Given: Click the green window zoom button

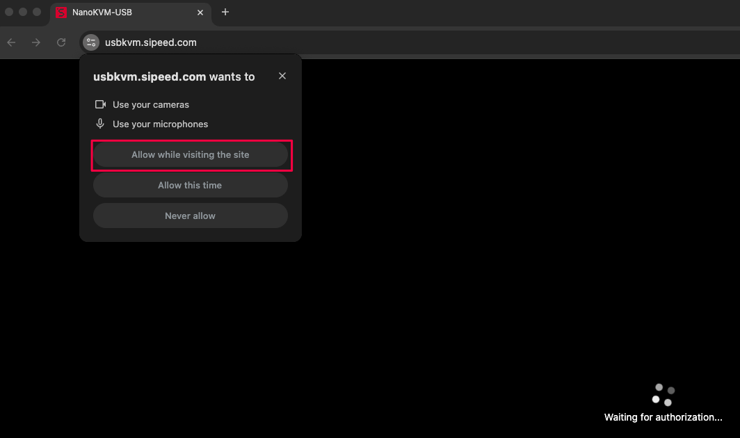Looking at the screenshot, I should (37, 12).
